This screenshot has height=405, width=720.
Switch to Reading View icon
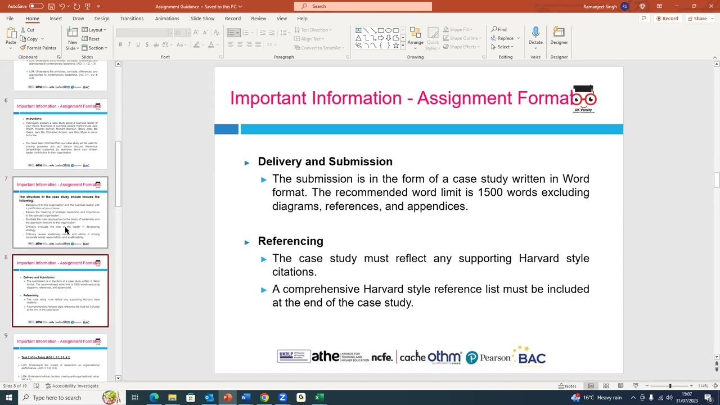(x=620, y=386)
